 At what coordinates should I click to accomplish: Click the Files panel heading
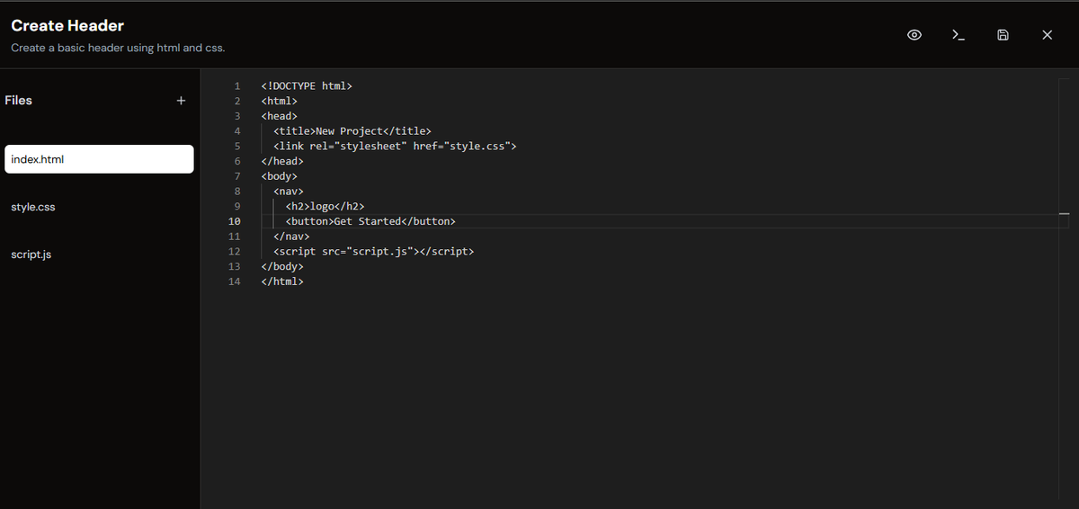pos(18,101)
